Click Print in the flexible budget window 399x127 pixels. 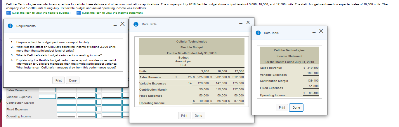point(184,116)
